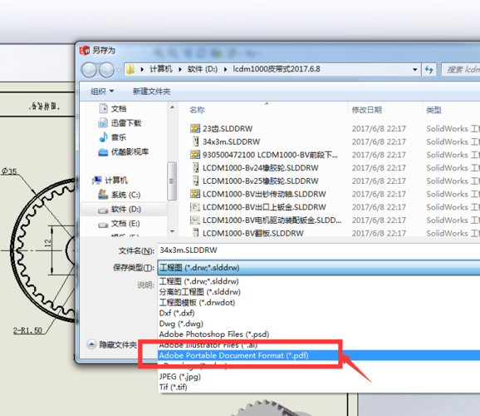Click the 新建文件夹 button
The width and height of the screenshot is (480, 416).
tap(151, 92)
